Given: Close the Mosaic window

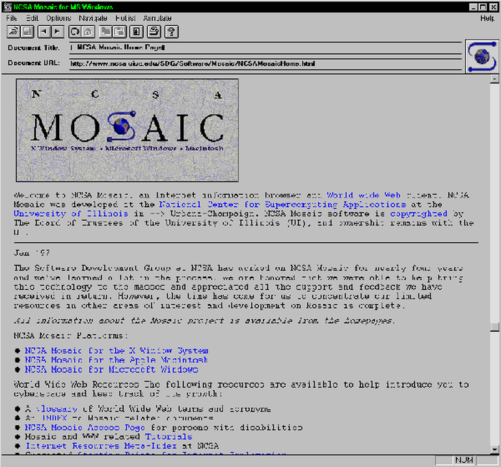Looking at the screenshot, I should (494, 7).
